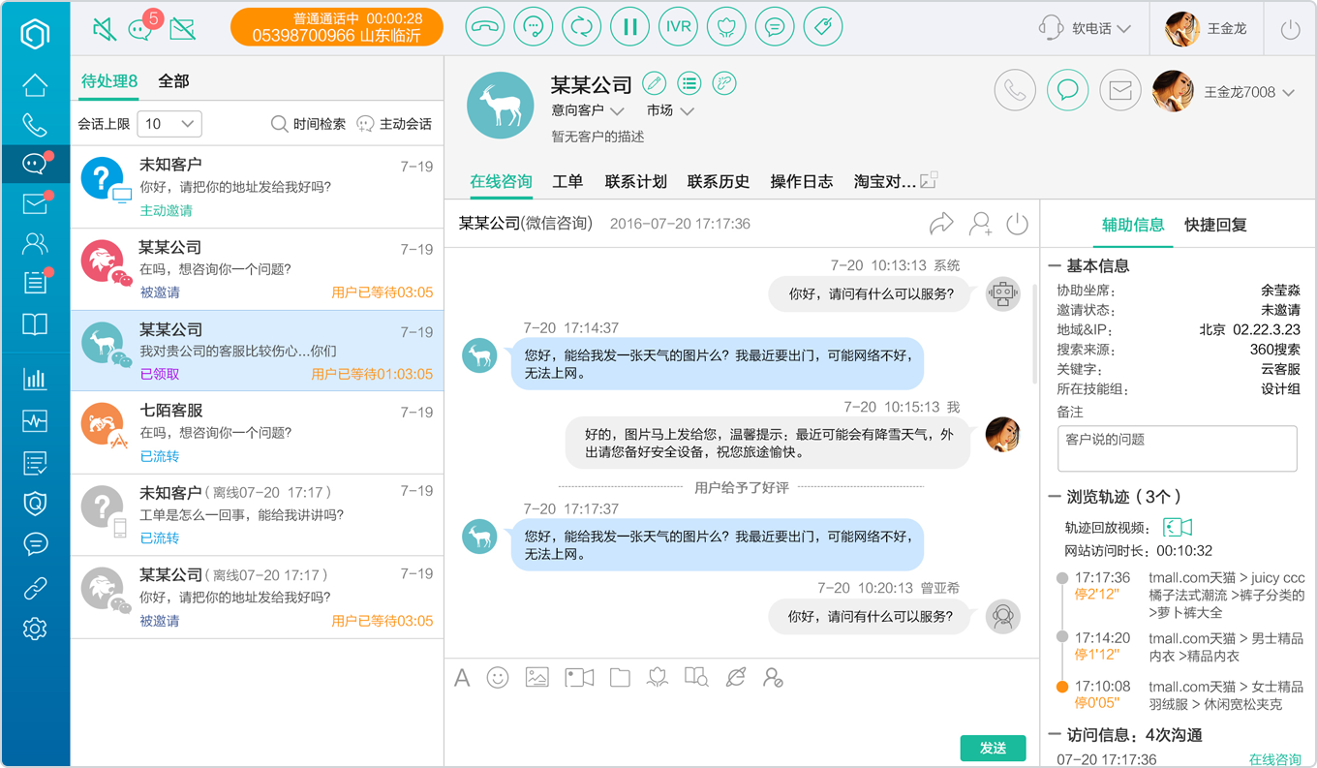Switch to the 快捷回复 tab

(x=1215, y=225)
